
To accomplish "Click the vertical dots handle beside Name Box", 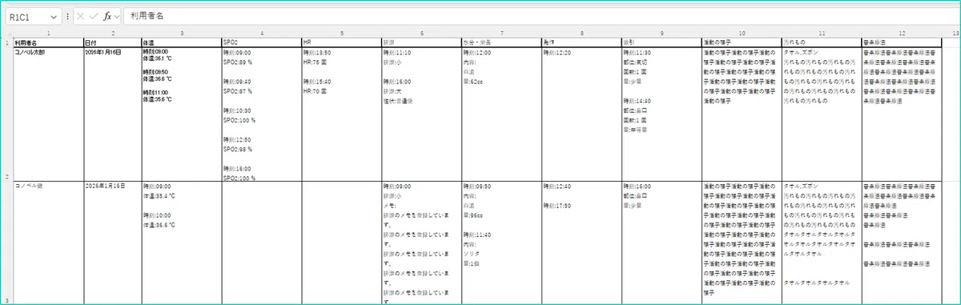I will tap(67, 16).
